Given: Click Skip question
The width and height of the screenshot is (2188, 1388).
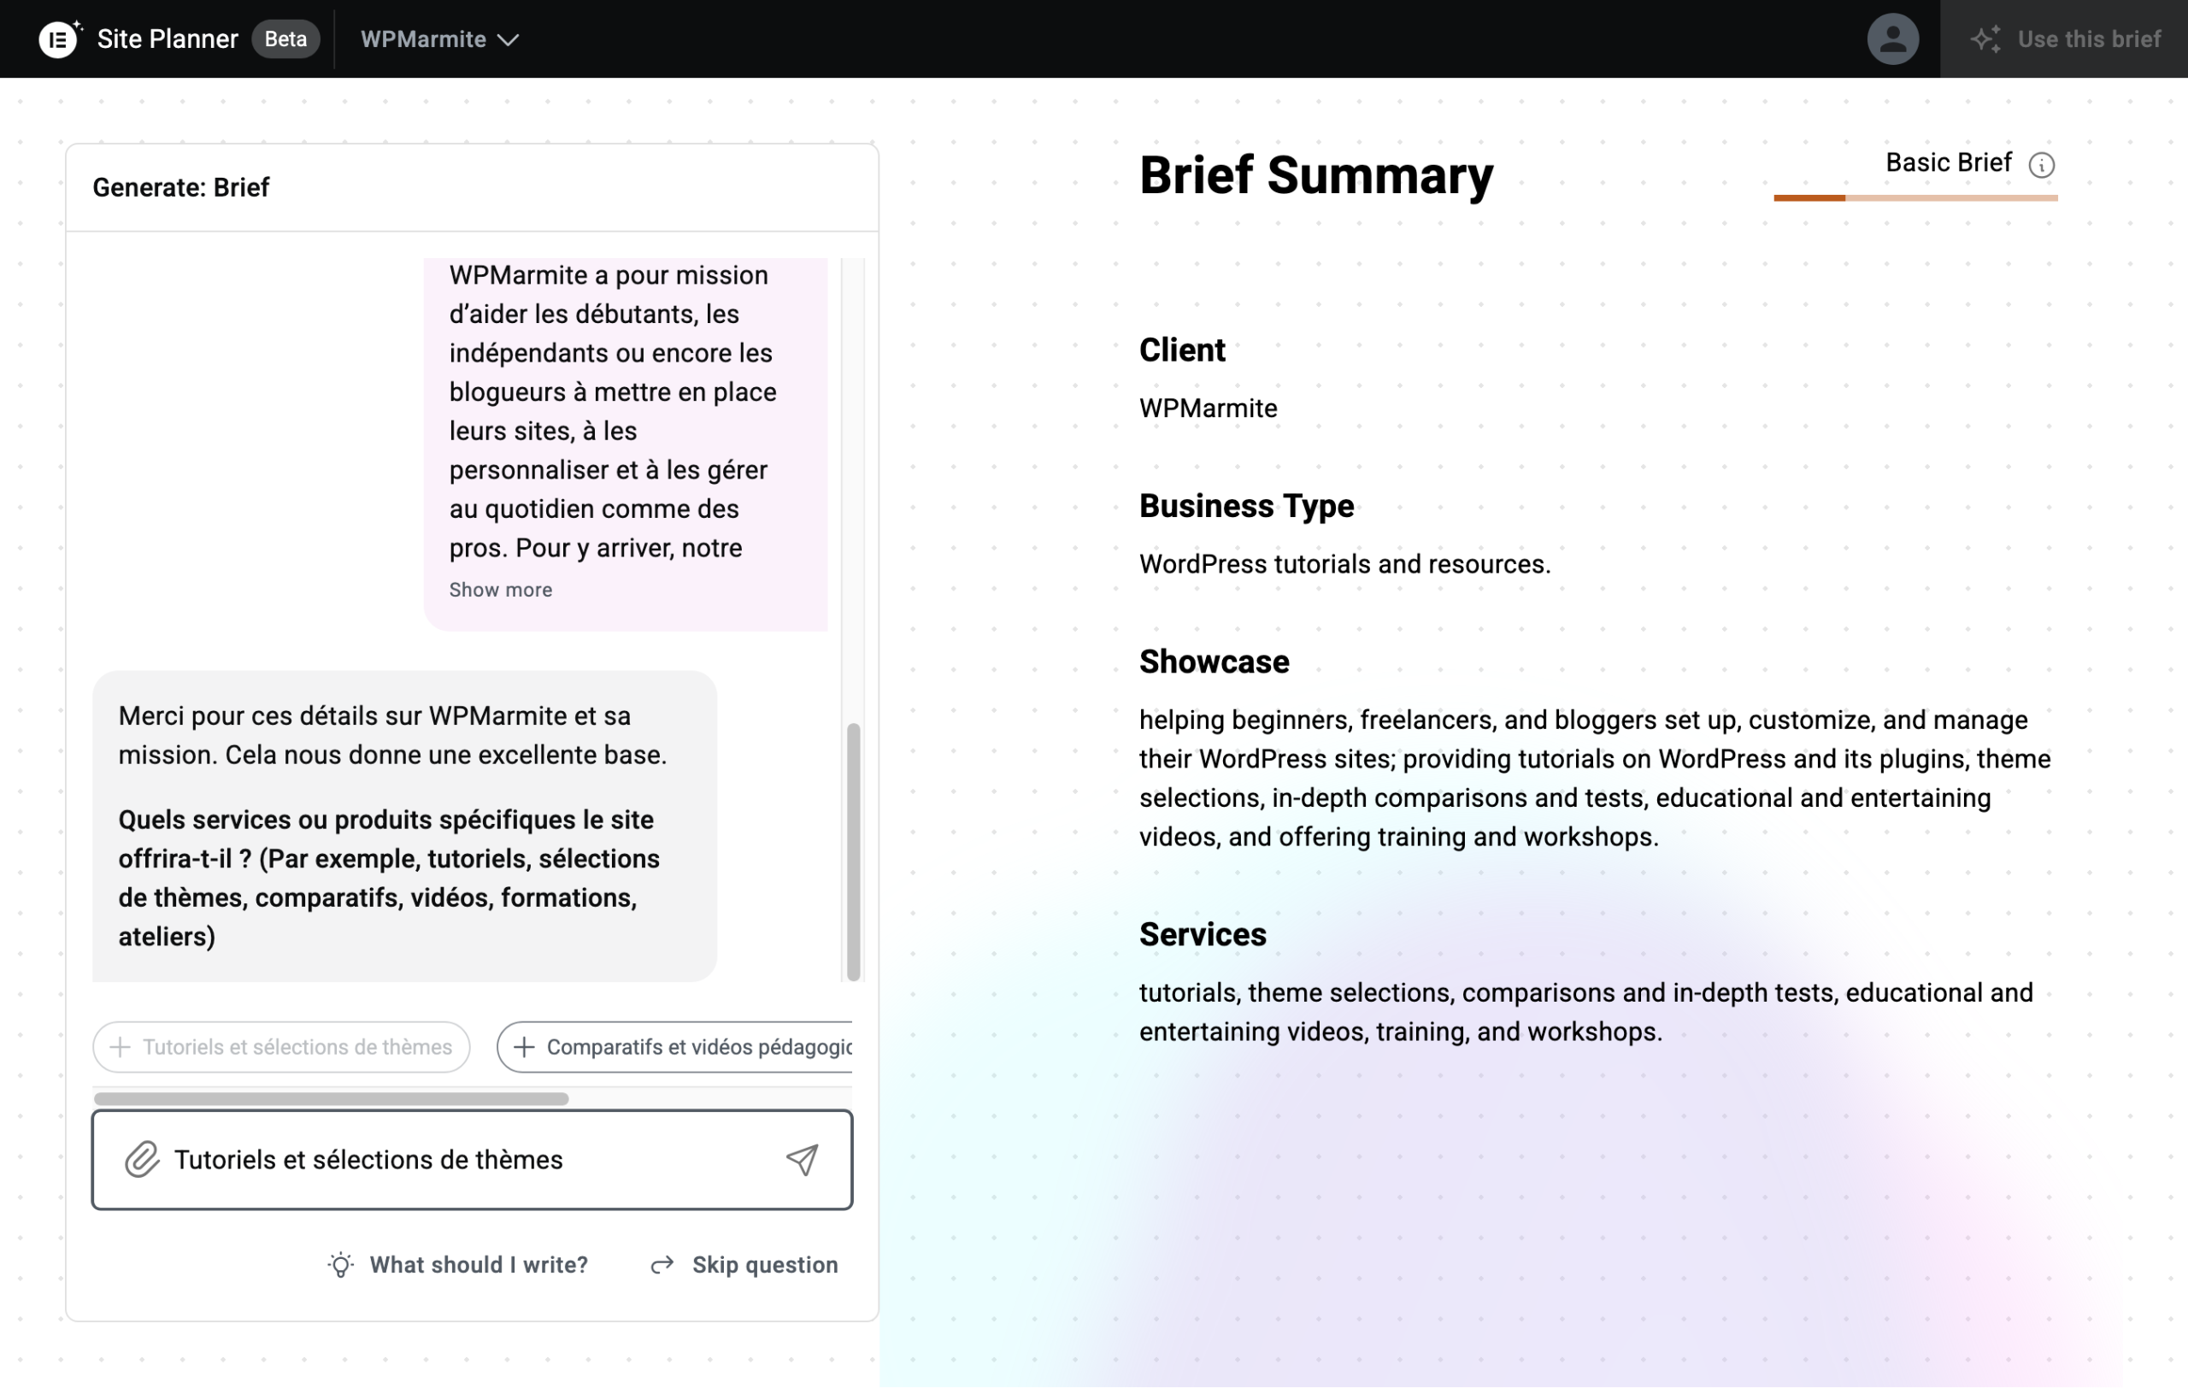Looking at the screenshot, I should [744, 1266].
